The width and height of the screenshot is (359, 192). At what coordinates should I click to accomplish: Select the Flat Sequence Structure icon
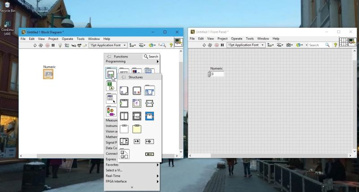click(124, 116)
